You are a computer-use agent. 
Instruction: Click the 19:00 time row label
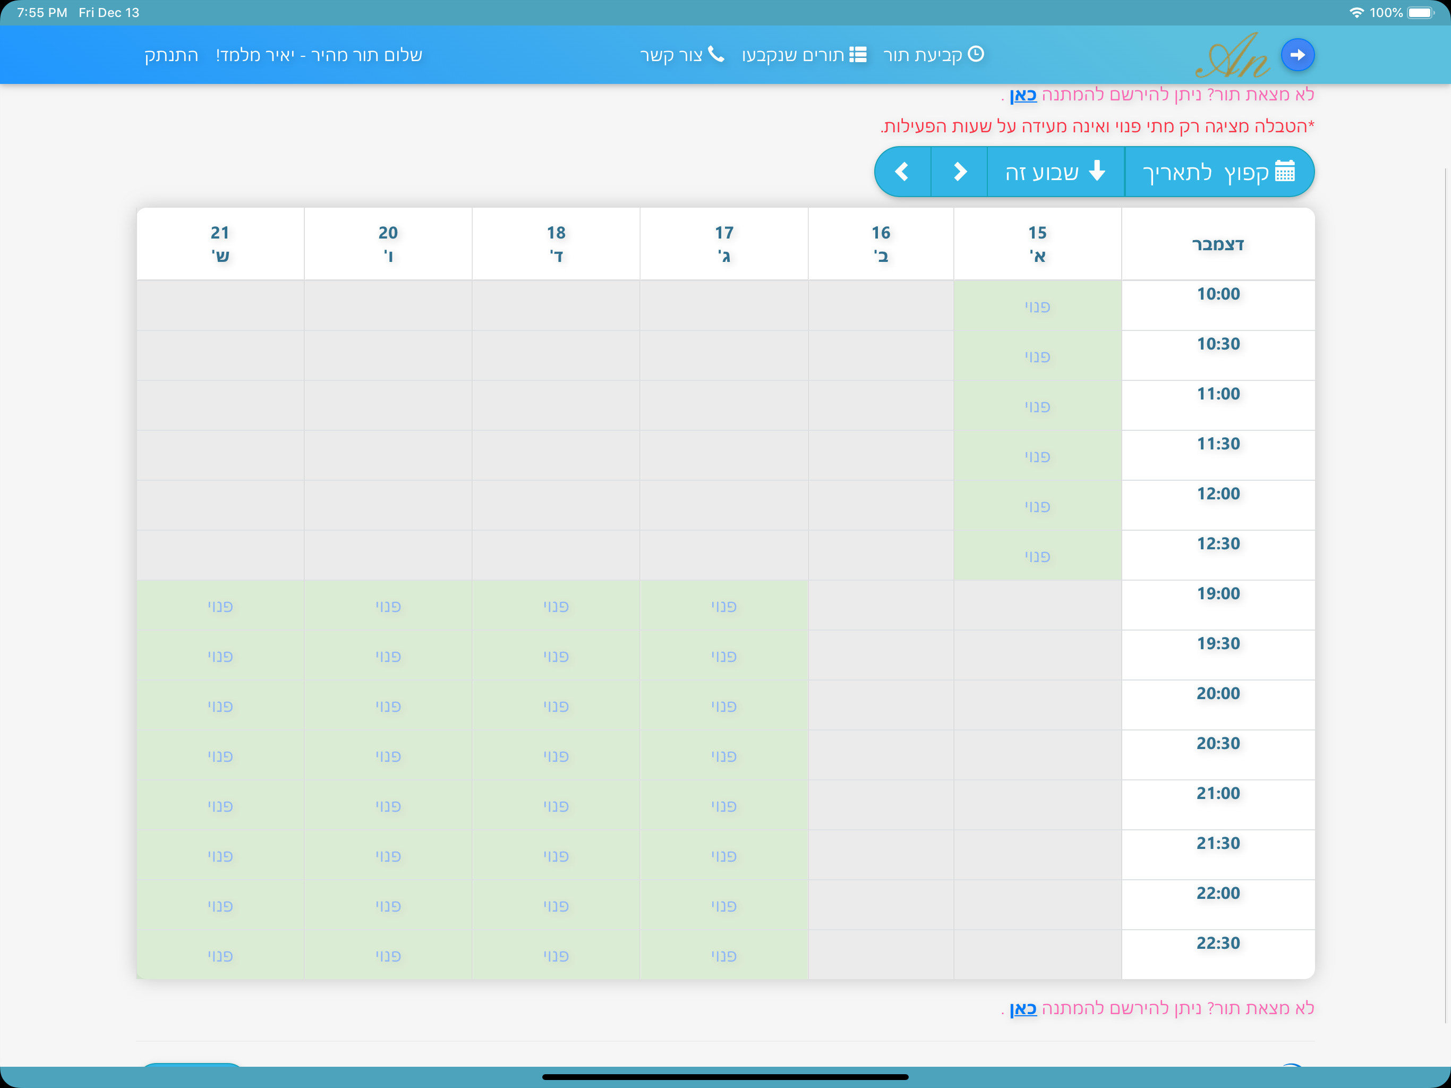pyautogui.click(x=1218, y=594)
